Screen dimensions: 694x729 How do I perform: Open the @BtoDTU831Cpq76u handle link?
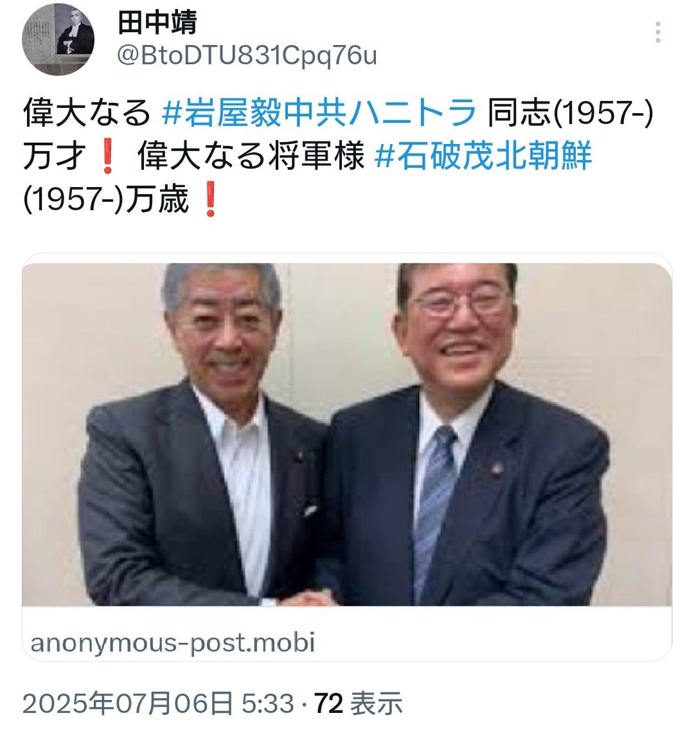click(x=247, y=57)
